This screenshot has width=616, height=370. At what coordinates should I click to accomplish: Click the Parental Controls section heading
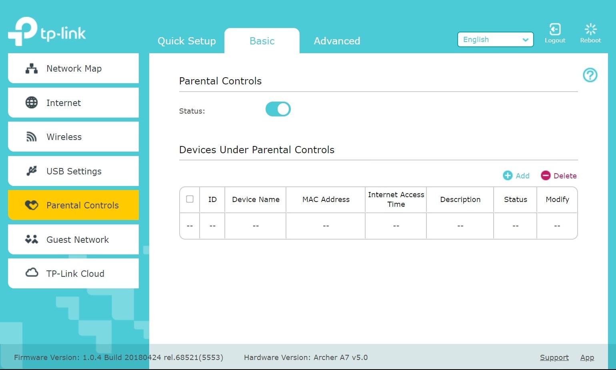click(x=220, y=81)
